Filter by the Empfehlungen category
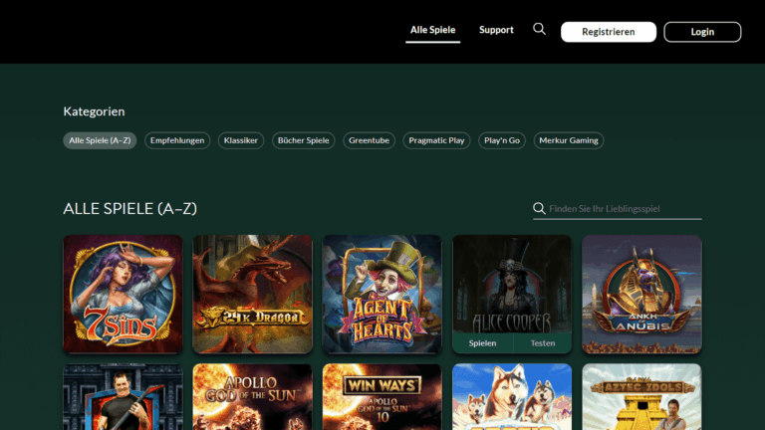This screenshot has height=430, width=765. click(177, 141)
